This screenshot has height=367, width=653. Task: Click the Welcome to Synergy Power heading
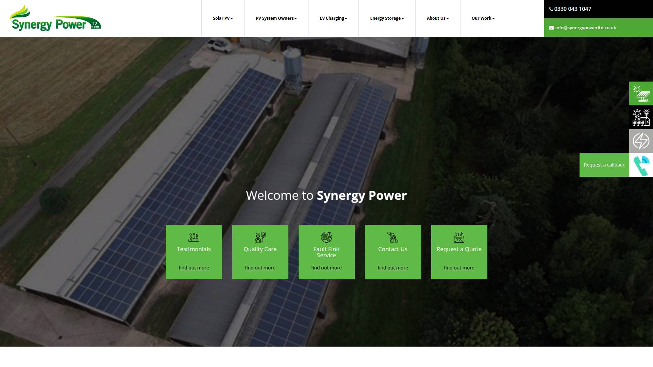[x=326, y=196]
